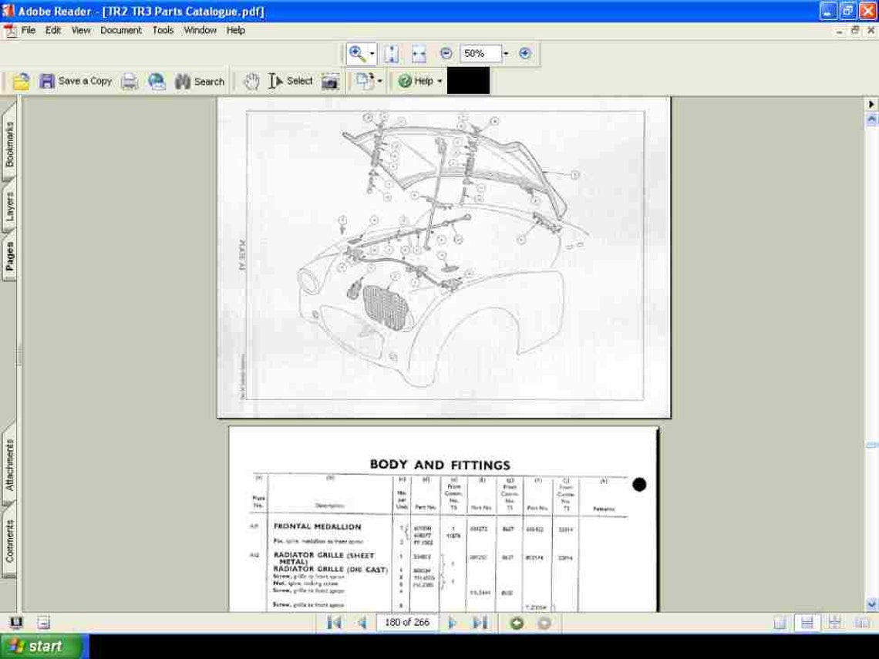Restore the document window in menu bar

point(855,30)
